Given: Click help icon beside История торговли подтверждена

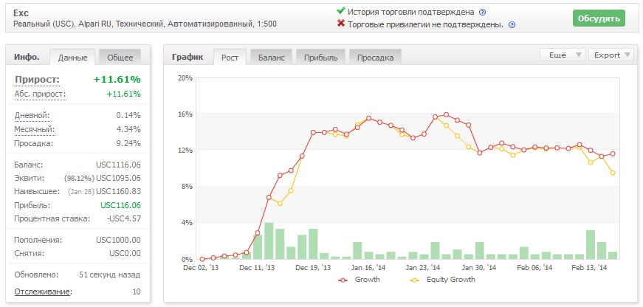Looking at the screenshot, I should click(483, 13).
